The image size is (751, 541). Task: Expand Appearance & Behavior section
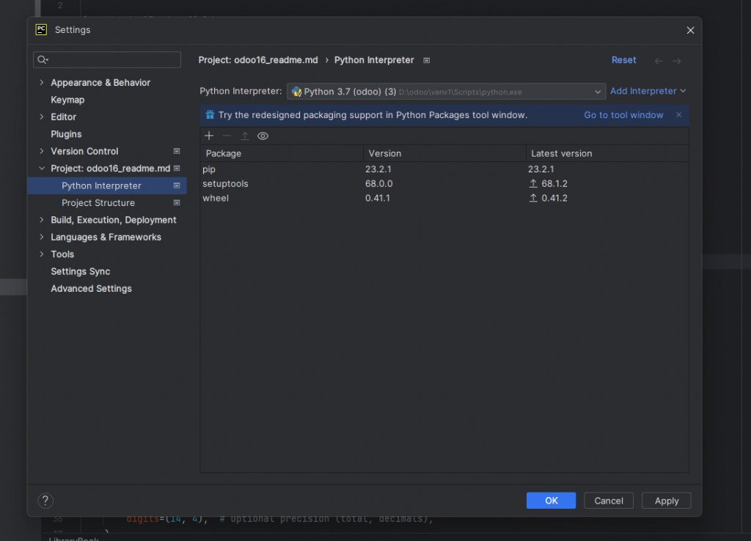[x=42, y=82]
